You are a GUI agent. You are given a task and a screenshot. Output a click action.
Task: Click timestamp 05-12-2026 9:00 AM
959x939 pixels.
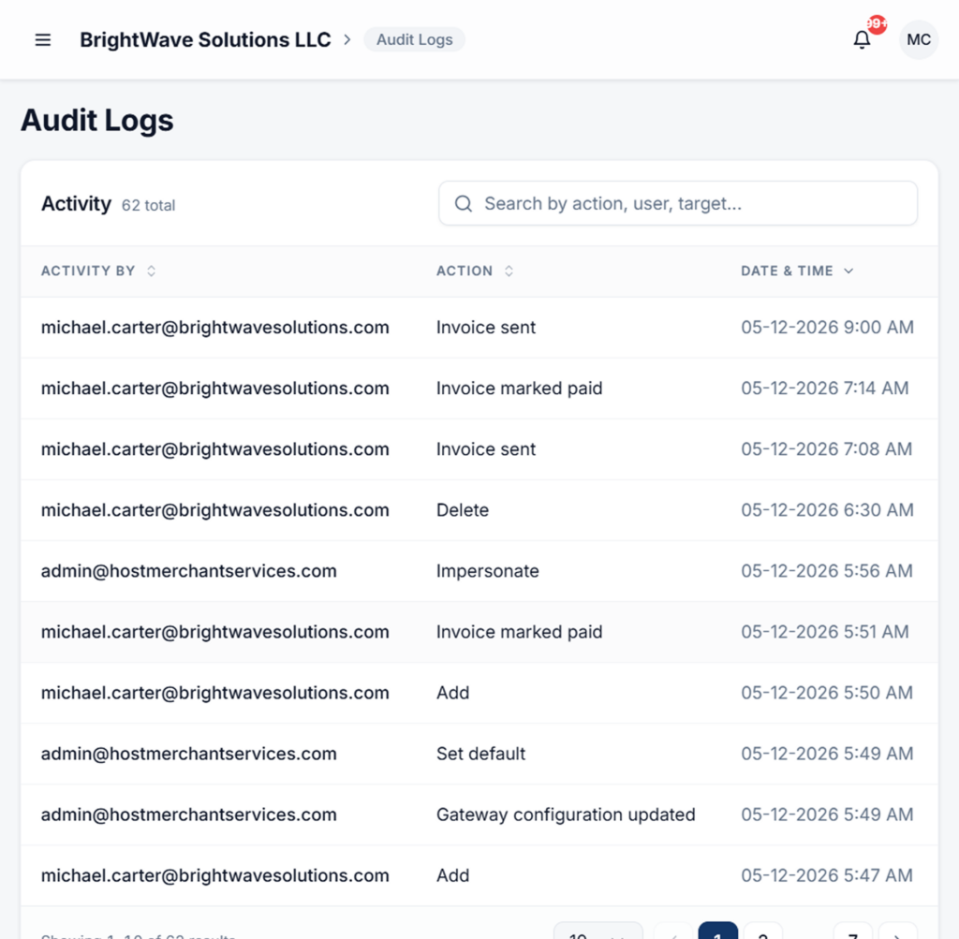(828, 328)
